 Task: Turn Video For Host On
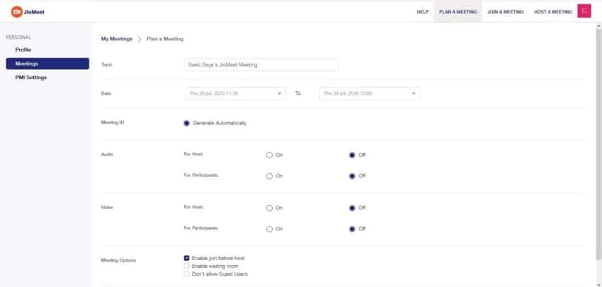click(269, 208)
